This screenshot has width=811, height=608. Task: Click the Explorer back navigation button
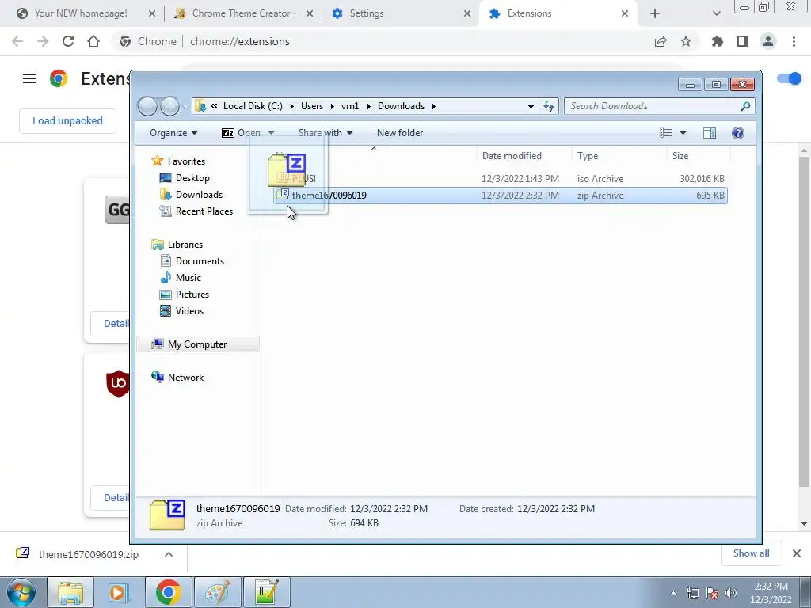click(147, 106)
